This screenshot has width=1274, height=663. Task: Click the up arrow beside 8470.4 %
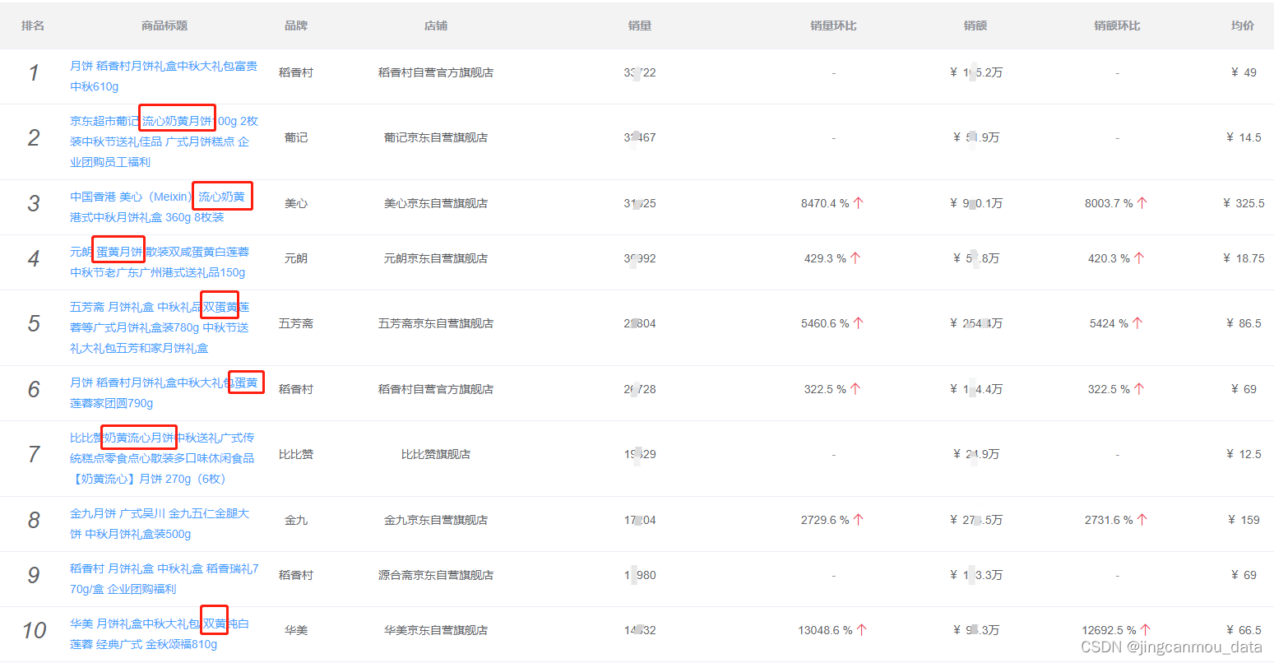tap(858, 202)
